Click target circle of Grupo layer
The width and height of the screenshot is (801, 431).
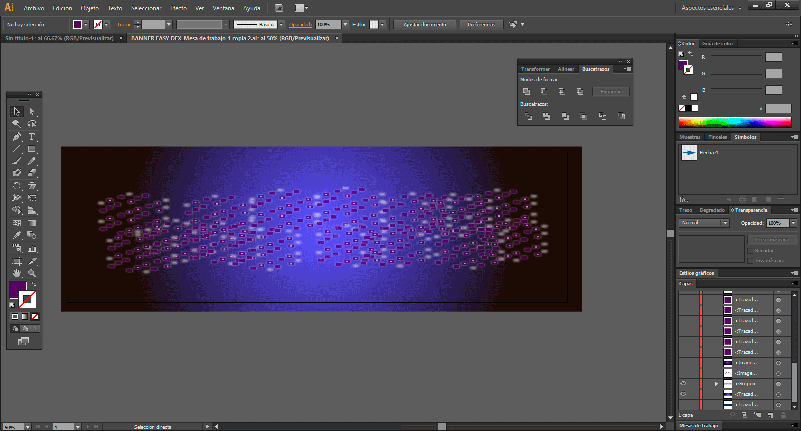[778, 384]
